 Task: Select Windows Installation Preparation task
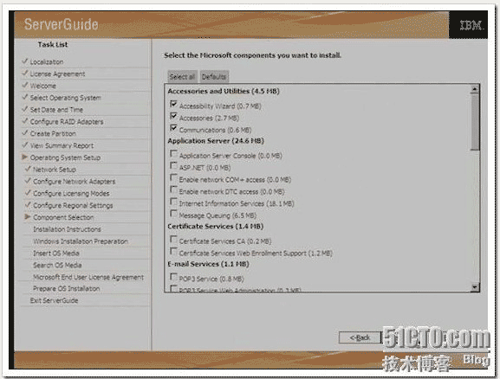click(81, 241)
